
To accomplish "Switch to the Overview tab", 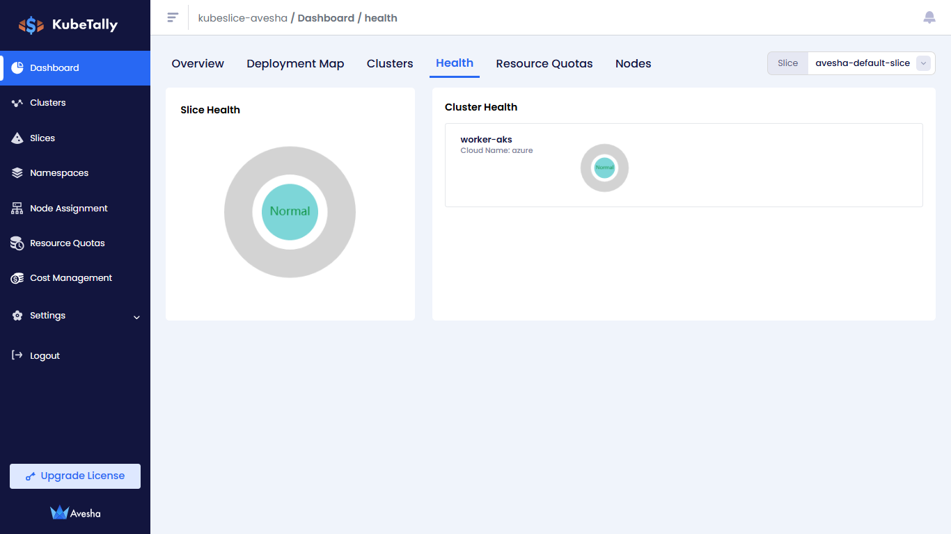I will pyautogui.click(x=198, y=63).
